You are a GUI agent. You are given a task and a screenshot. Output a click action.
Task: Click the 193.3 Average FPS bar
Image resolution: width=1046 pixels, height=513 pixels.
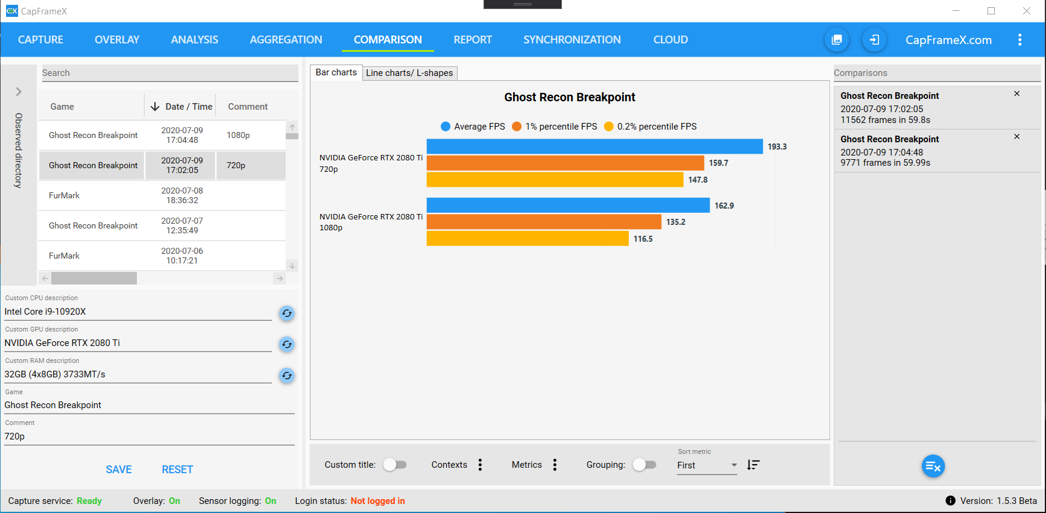click(594, 146)
